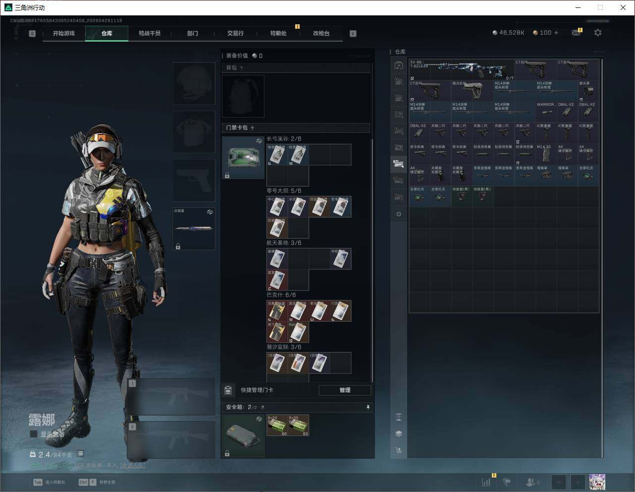Click the 100 + currency top-up
The height and width of the screenshot is (492, 635).
pos(546,33)
